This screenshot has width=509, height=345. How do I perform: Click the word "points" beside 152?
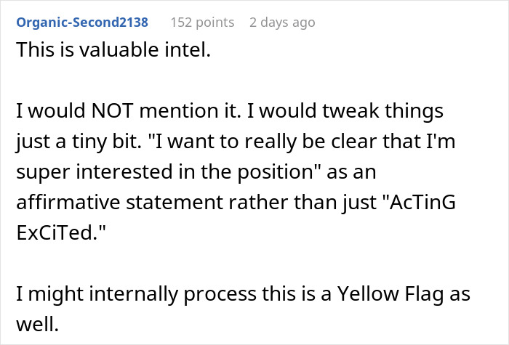(x=215, y=23)
